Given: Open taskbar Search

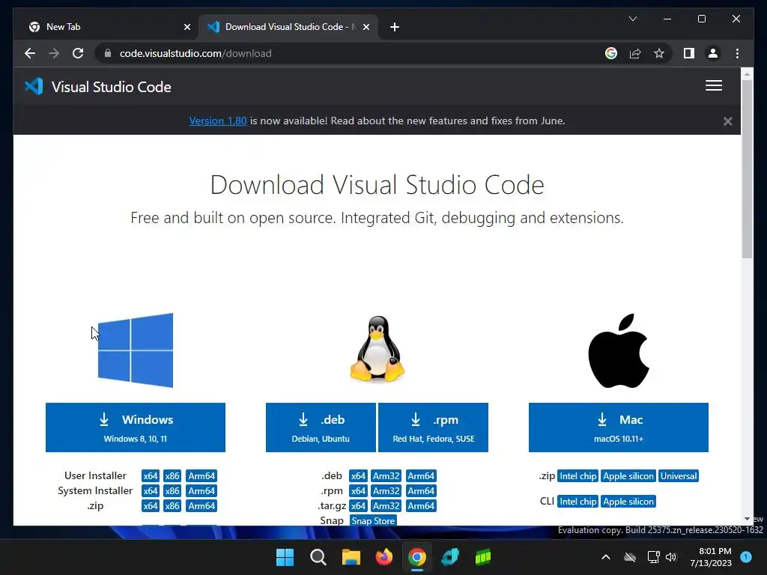Looking at the screenshot, I should click(x=318, y=557).
